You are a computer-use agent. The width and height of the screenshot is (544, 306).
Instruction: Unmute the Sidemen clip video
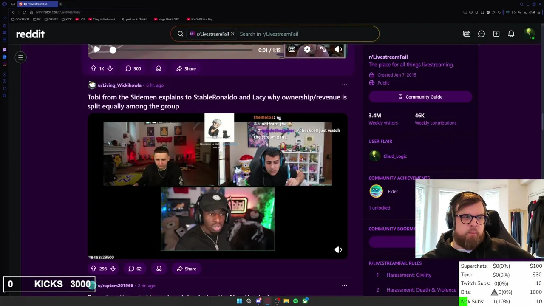click(x=338, y=250)
